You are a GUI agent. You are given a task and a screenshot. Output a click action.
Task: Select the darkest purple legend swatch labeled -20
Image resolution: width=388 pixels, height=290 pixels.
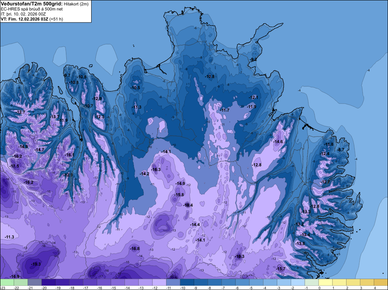[48, 282]
